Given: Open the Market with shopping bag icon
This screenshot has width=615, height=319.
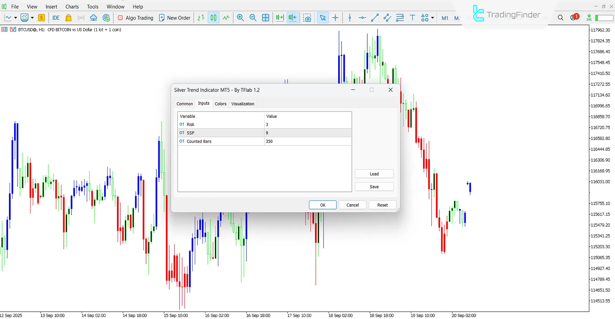Looking at the screenshot, I should pyautogui.click(x=68, y=18).
